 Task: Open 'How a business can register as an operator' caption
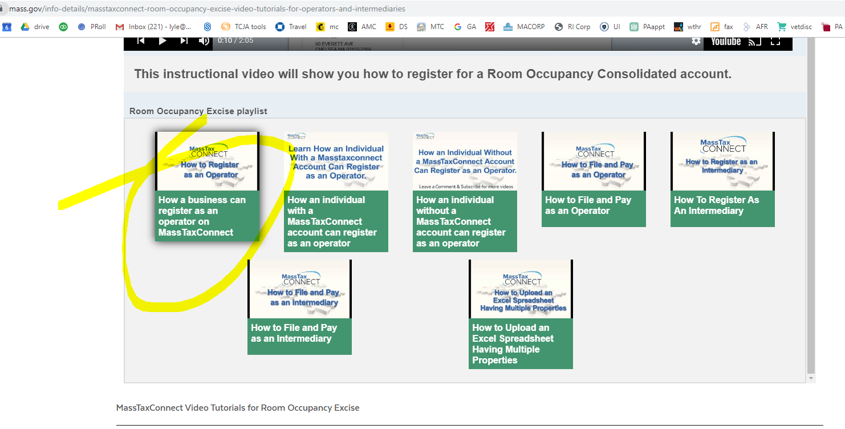point(208,216)
